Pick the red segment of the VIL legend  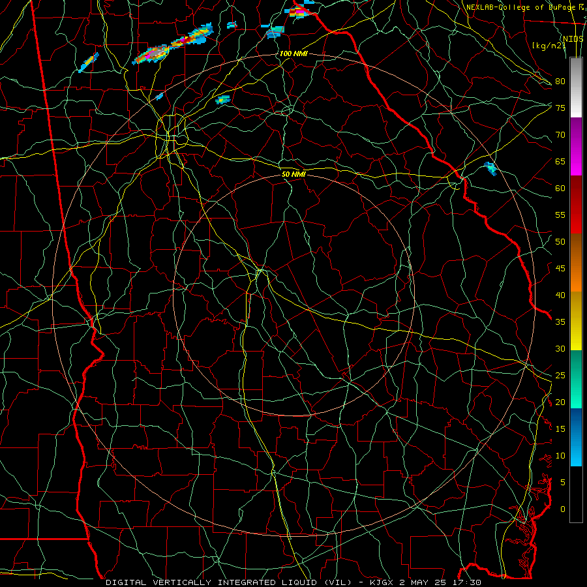tap(576, 204)
